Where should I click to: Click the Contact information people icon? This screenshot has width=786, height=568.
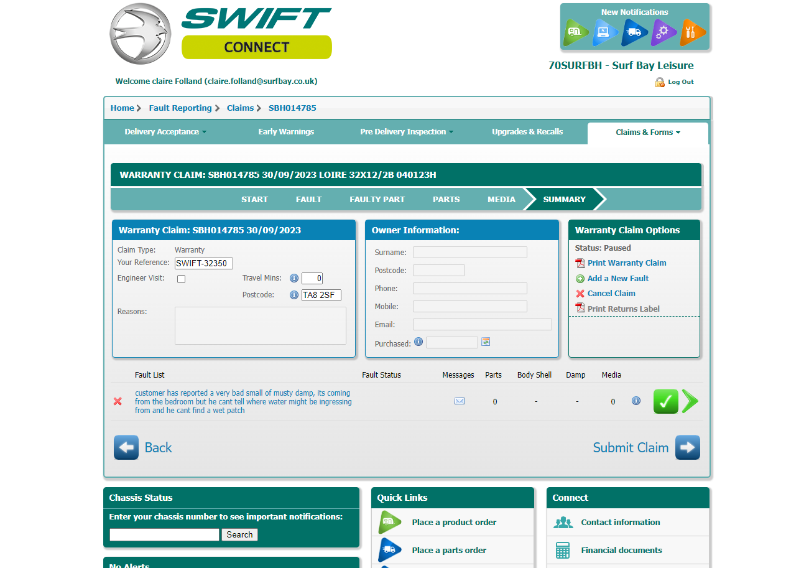[563, 523]
